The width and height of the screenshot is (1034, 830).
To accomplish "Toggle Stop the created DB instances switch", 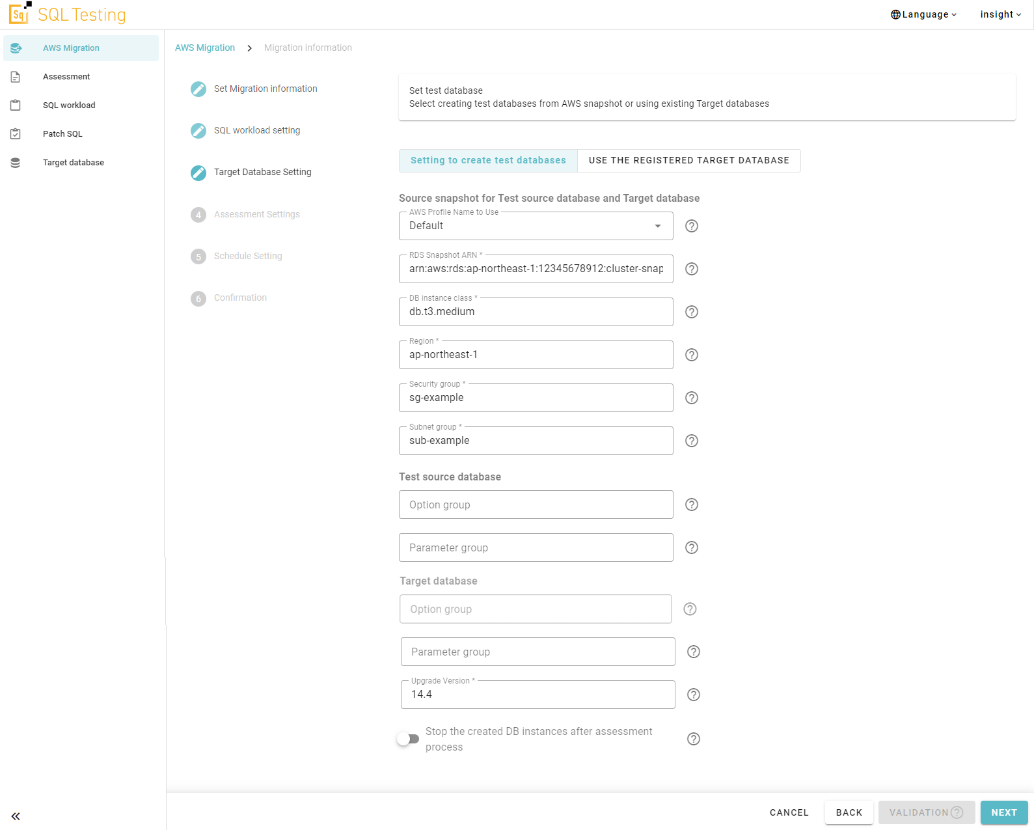I will pyautogui.click(x=408, y=739).
